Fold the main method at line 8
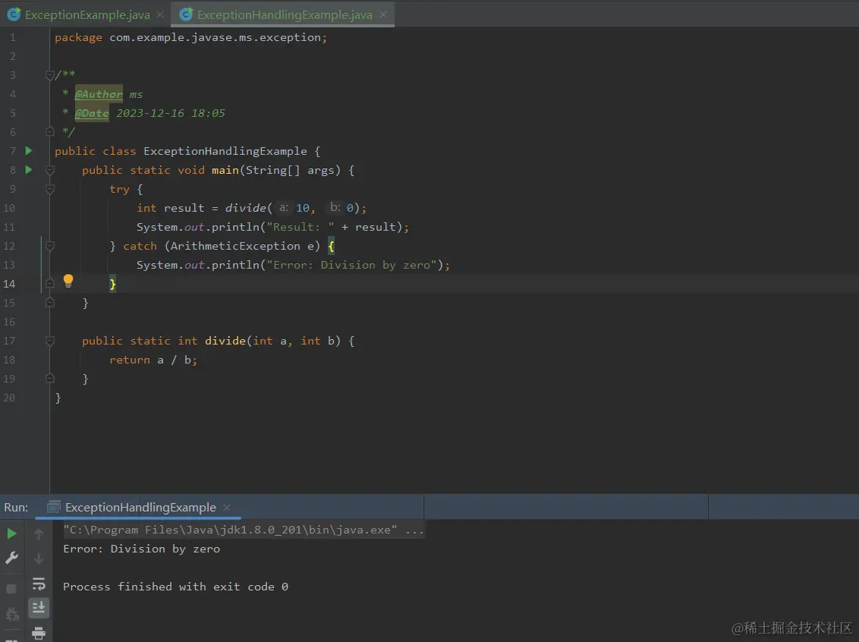This screenshot has width=859, height=642. click(50, 170)
